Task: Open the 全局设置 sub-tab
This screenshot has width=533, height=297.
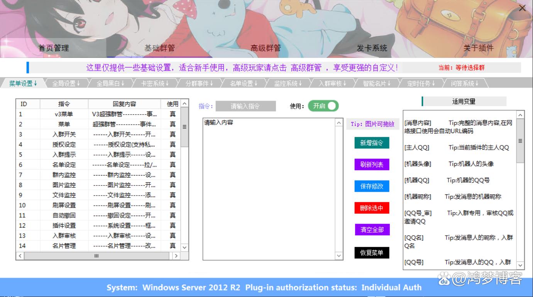Action: click(x=66, y=83)
